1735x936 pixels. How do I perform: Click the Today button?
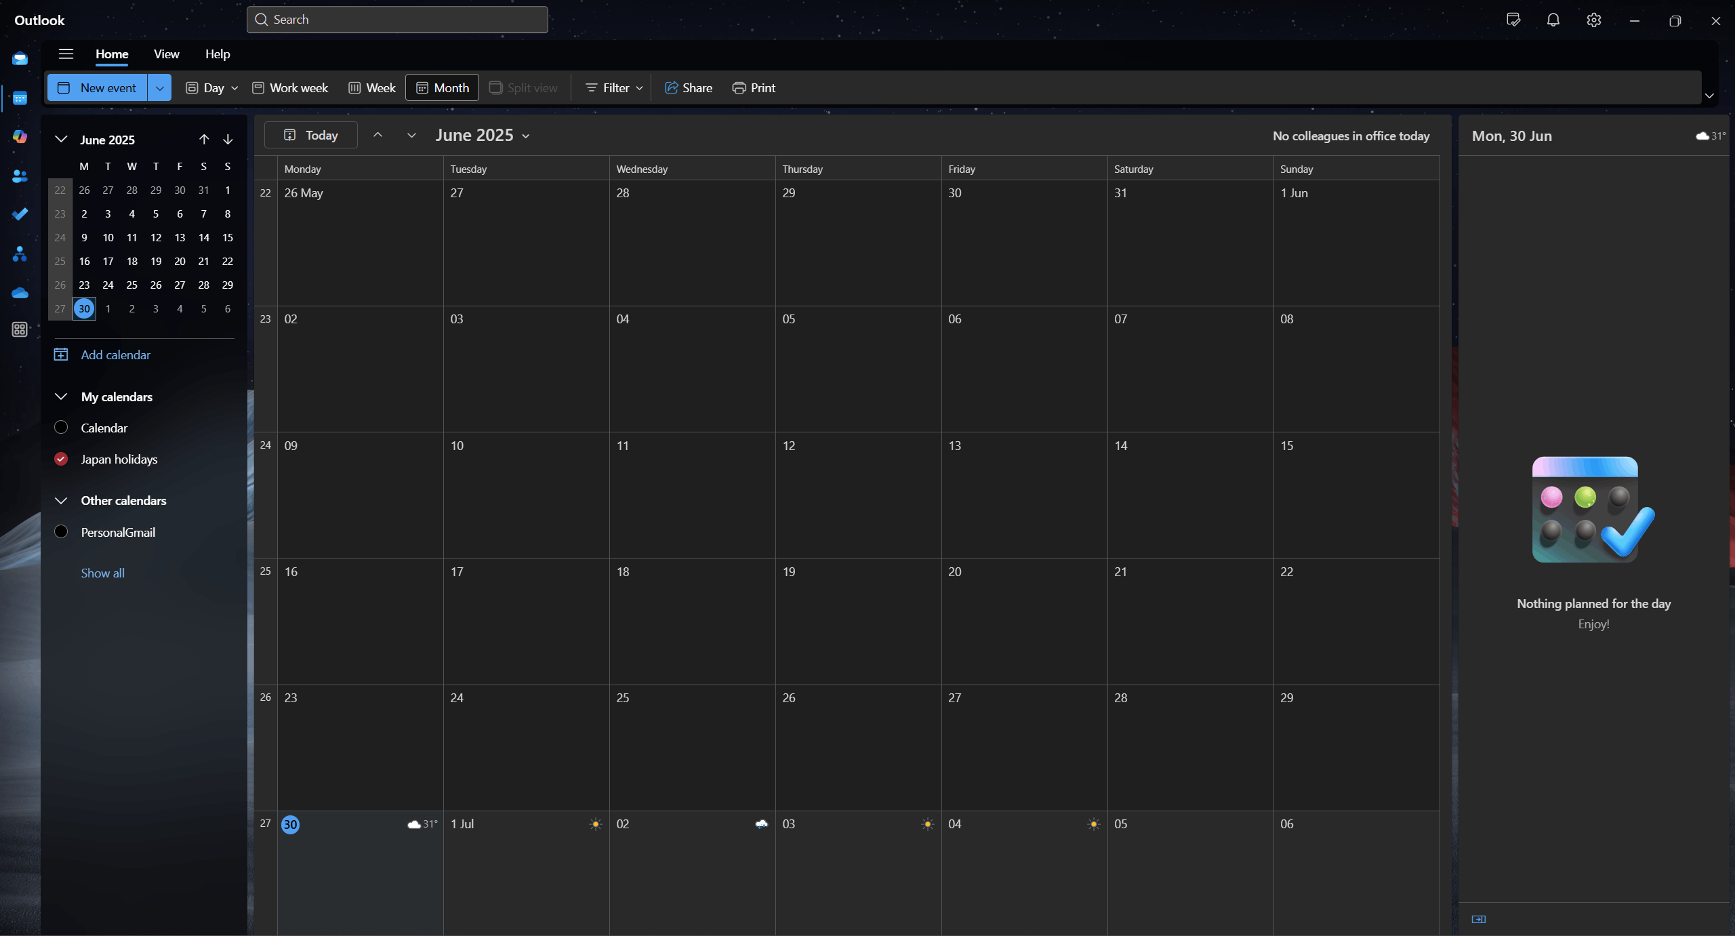click(x=311, y=135)
